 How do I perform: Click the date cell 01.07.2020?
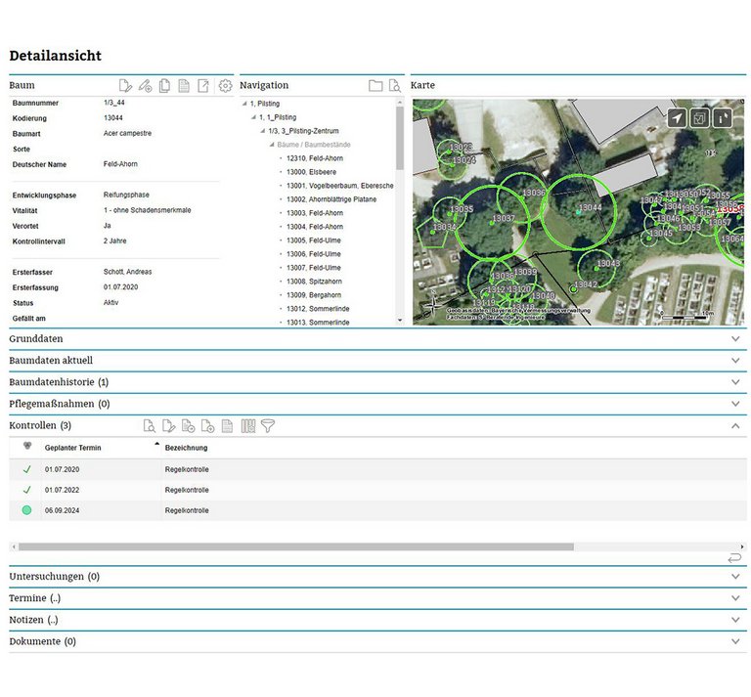[x=63, y=469]
